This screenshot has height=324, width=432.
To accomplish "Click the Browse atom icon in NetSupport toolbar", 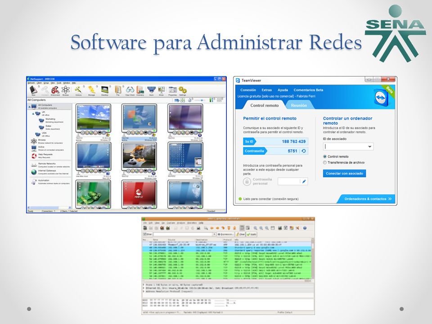I will pos(66,90).
